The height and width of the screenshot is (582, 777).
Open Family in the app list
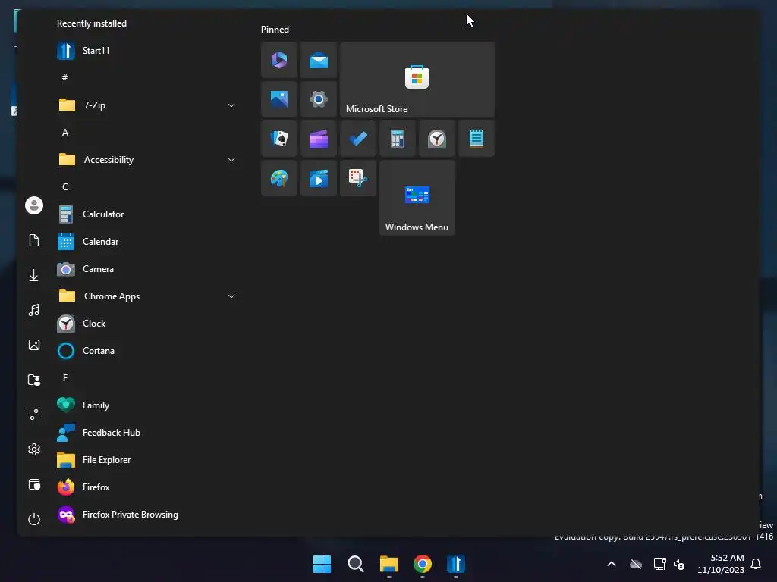147,405
